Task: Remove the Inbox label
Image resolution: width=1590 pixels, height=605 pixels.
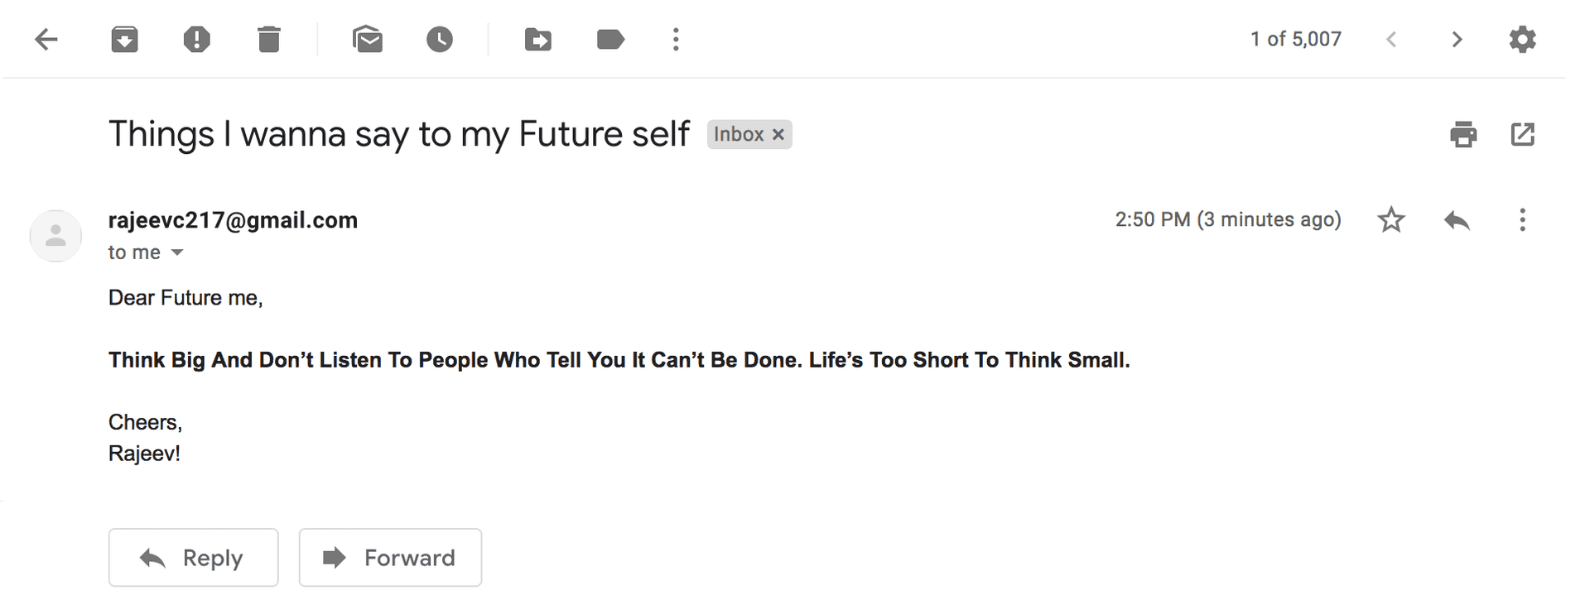Action: point(778,134)
